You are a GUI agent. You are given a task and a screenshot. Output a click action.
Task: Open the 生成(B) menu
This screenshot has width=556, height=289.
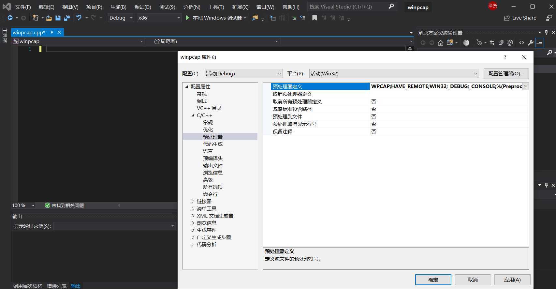point(118,7)
